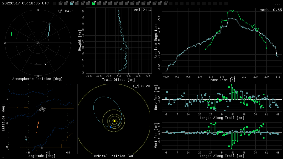Select the station 11 square

(x=116, y=3)
